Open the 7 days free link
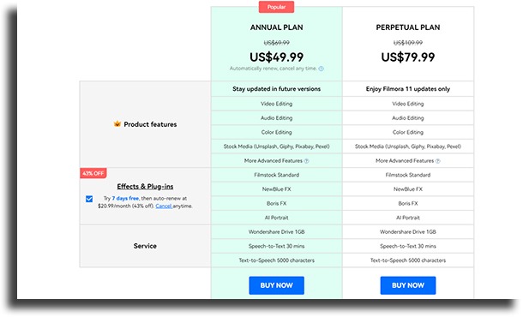523x317 pixels. 125,198
